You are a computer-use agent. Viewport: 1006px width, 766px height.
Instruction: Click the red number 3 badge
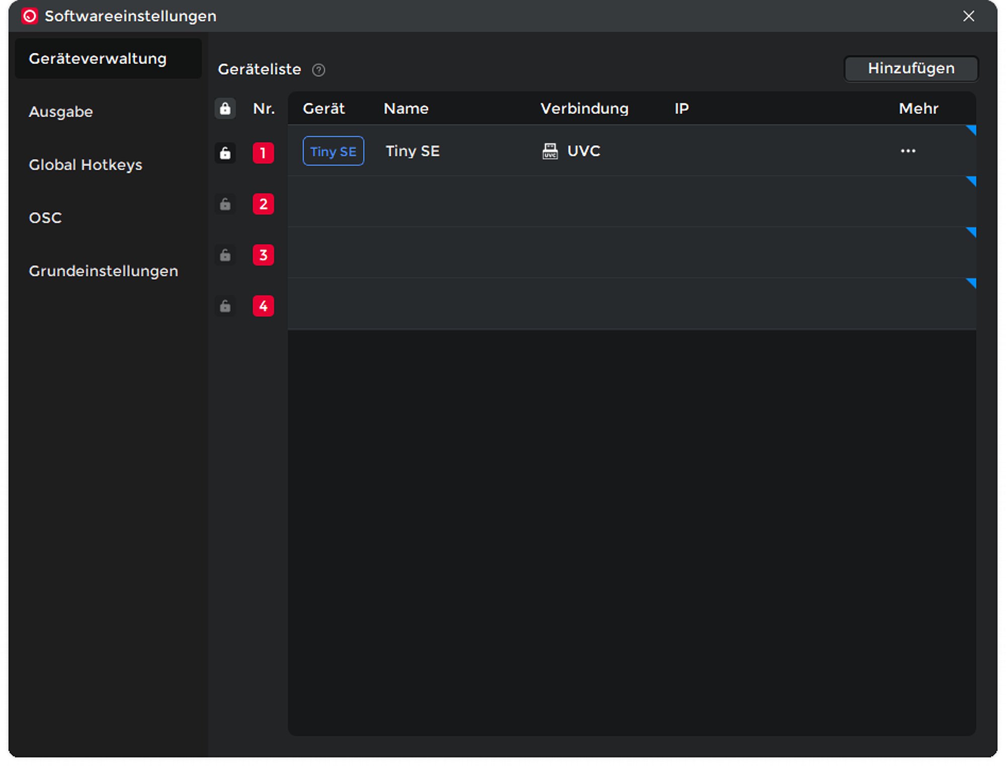263,255
